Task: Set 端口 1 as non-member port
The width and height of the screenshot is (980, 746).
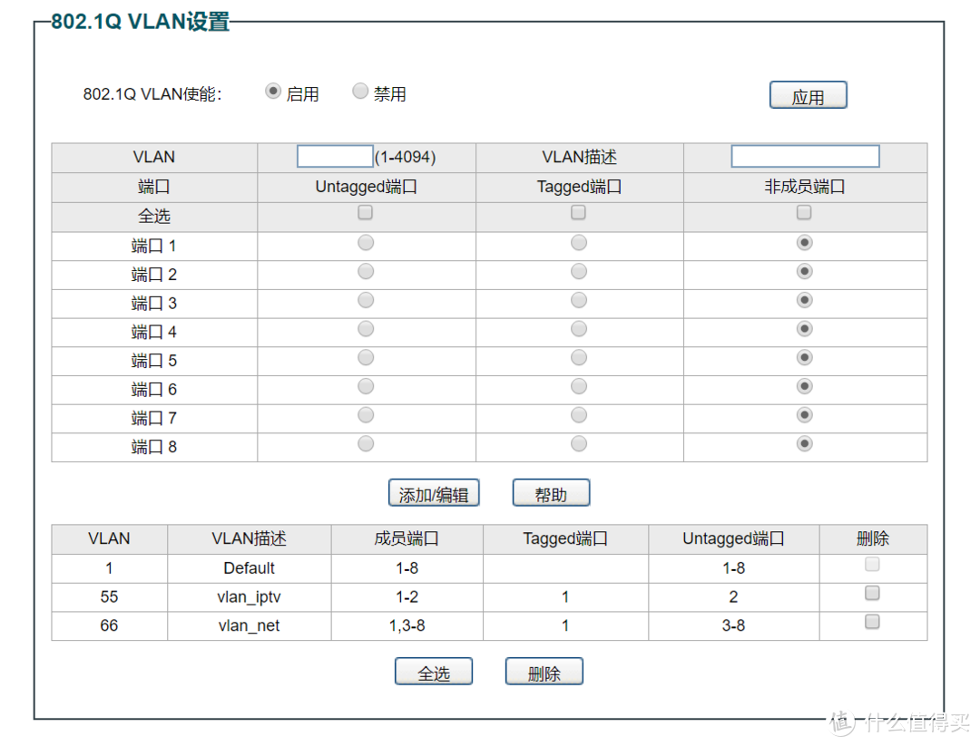Action: (x=804, y=243)
